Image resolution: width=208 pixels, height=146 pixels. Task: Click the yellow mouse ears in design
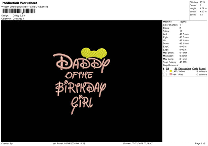[x=94, y=53]
